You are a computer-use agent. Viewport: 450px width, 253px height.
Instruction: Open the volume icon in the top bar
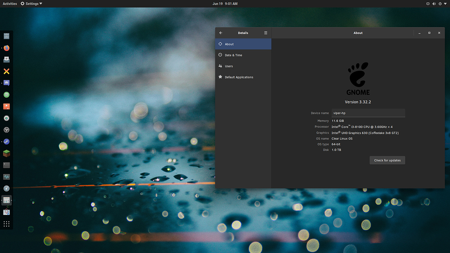pos(435,4)
